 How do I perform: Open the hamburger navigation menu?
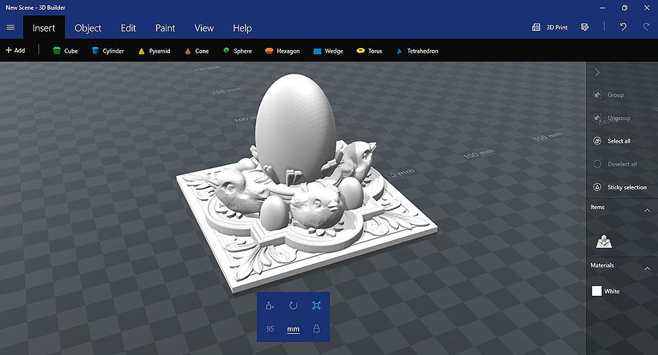tap(10, 28)
